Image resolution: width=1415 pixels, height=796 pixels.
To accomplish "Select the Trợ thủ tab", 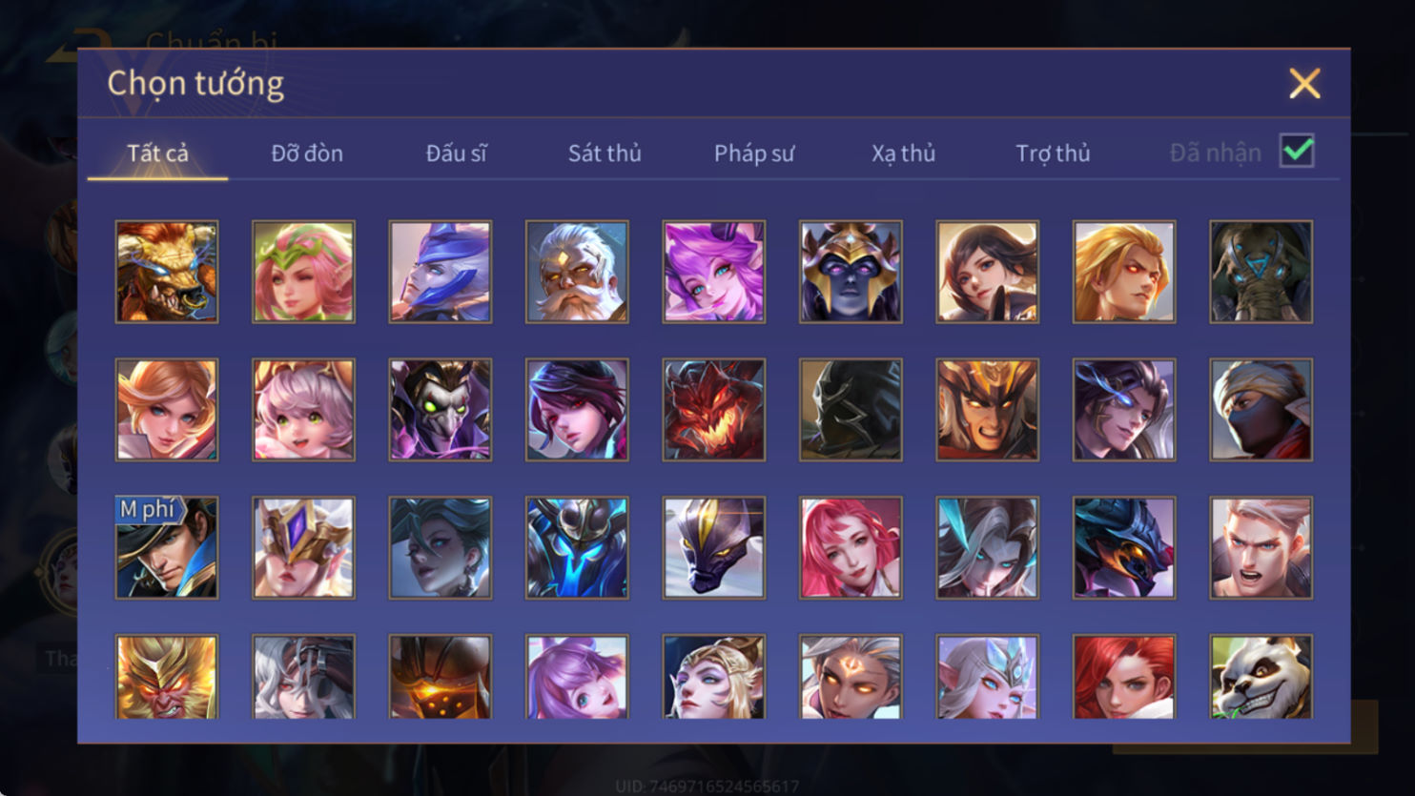I will coord(1053,153).
